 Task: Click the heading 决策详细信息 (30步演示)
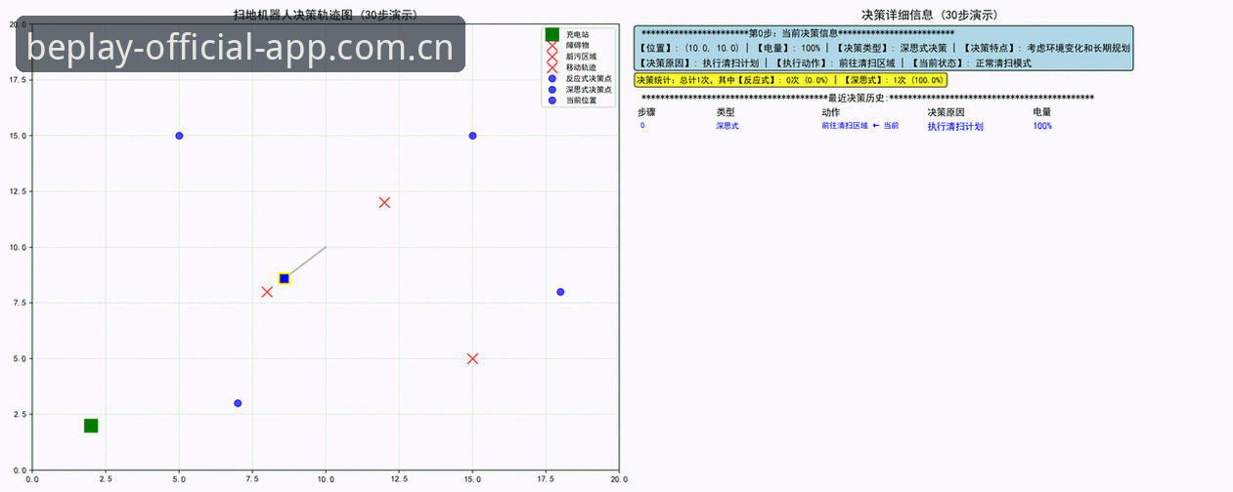pos(930,15)
